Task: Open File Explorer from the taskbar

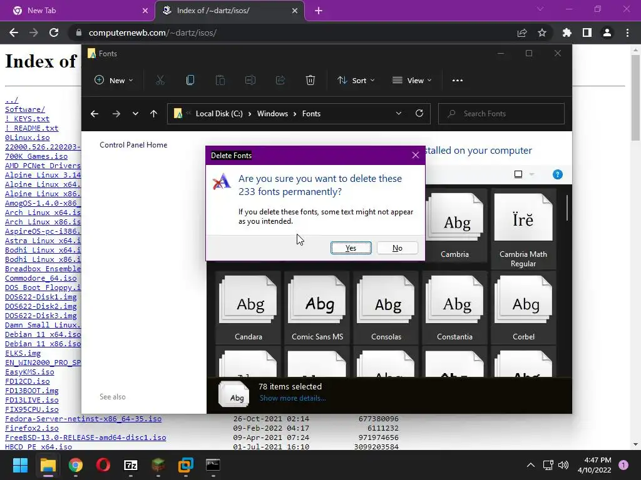Action: pyautogui.click(x=48, y=465)
